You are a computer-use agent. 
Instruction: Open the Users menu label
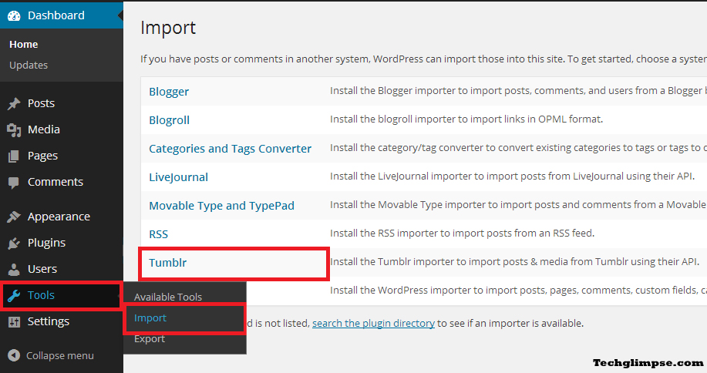tap(42, 269)
